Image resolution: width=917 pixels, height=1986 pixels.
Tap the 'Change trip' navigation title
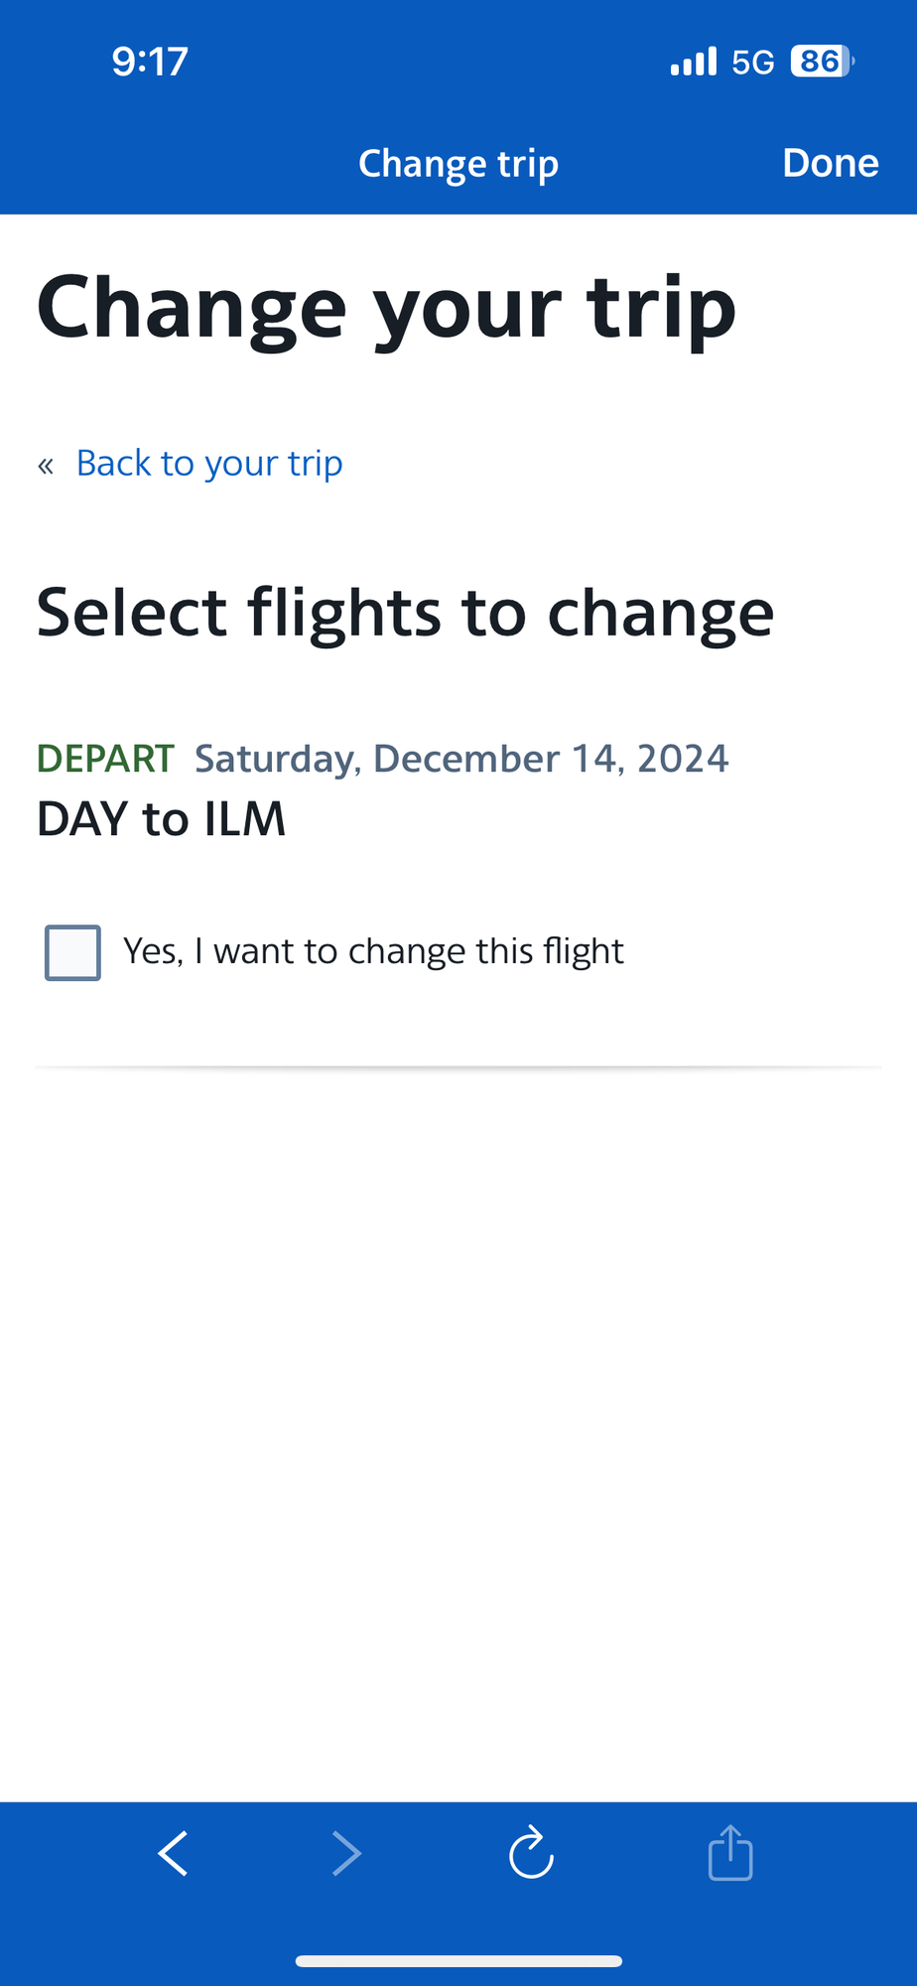pyautogui.click(x=458, y=164)
